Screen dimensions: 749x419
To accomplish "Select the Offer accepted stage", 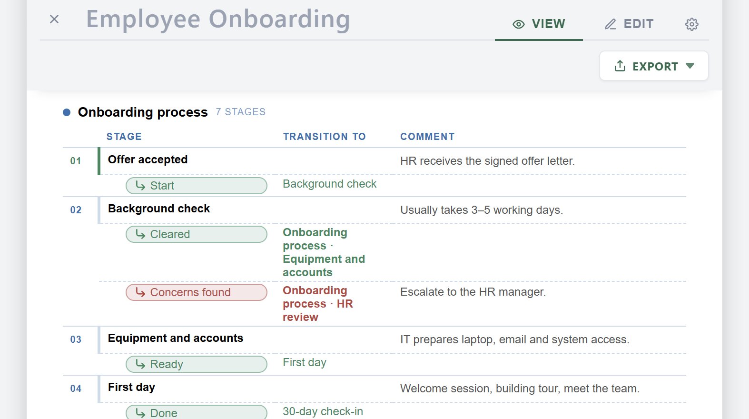I will click(148, 160).
